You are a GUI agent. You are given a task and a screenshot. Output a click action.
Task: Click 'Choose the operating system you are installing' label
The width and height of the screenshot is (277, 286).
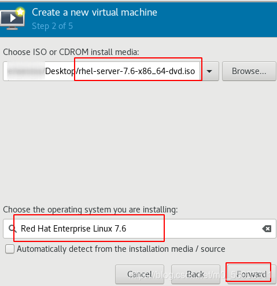coord(90,210)
